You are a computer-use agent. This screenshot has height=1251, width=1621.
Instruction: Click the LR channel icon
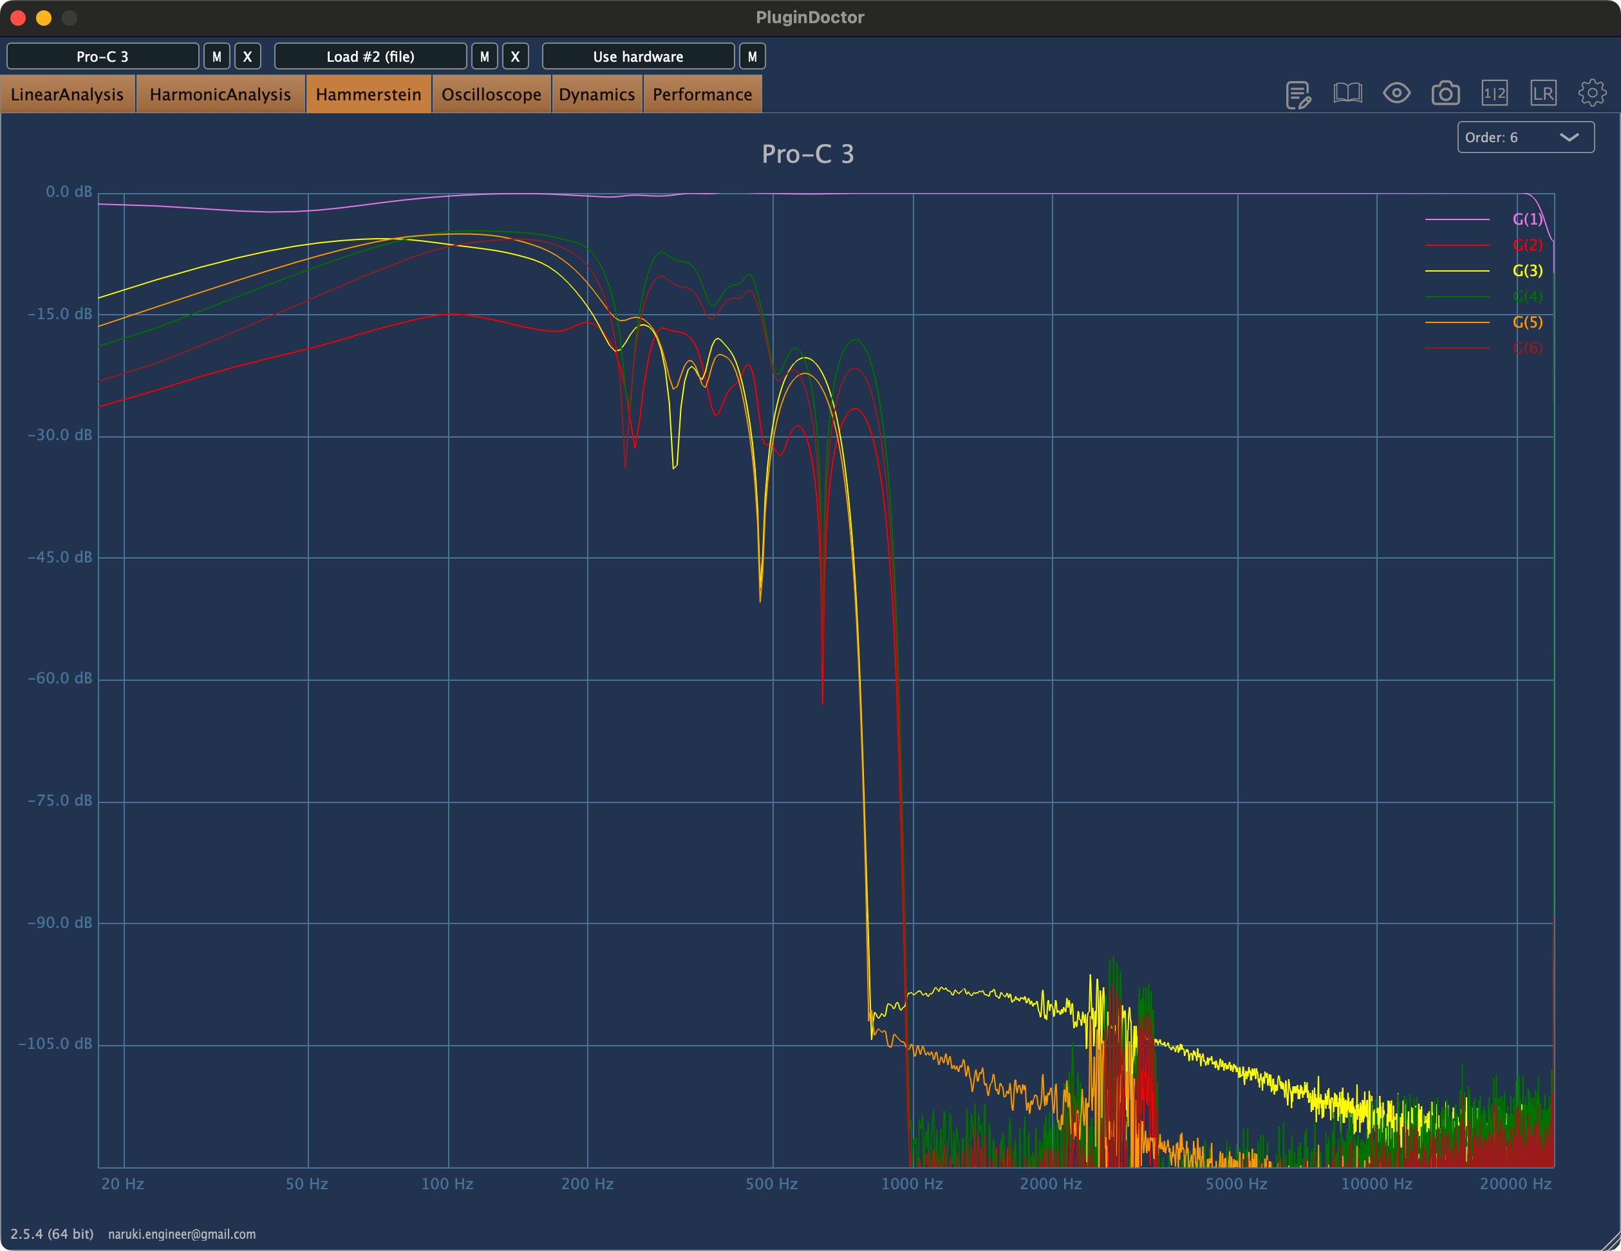click(x=1542, y=93)
